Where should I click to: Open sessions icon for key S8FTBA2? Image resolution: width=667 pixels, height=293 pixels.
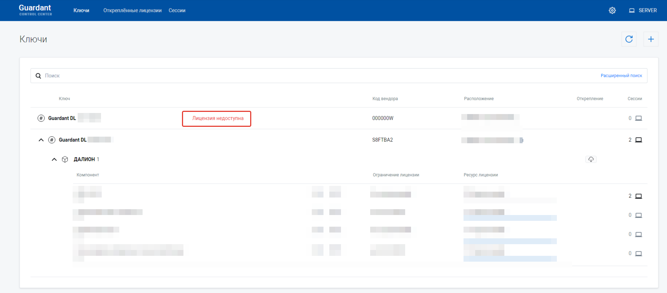pos(639,140)
